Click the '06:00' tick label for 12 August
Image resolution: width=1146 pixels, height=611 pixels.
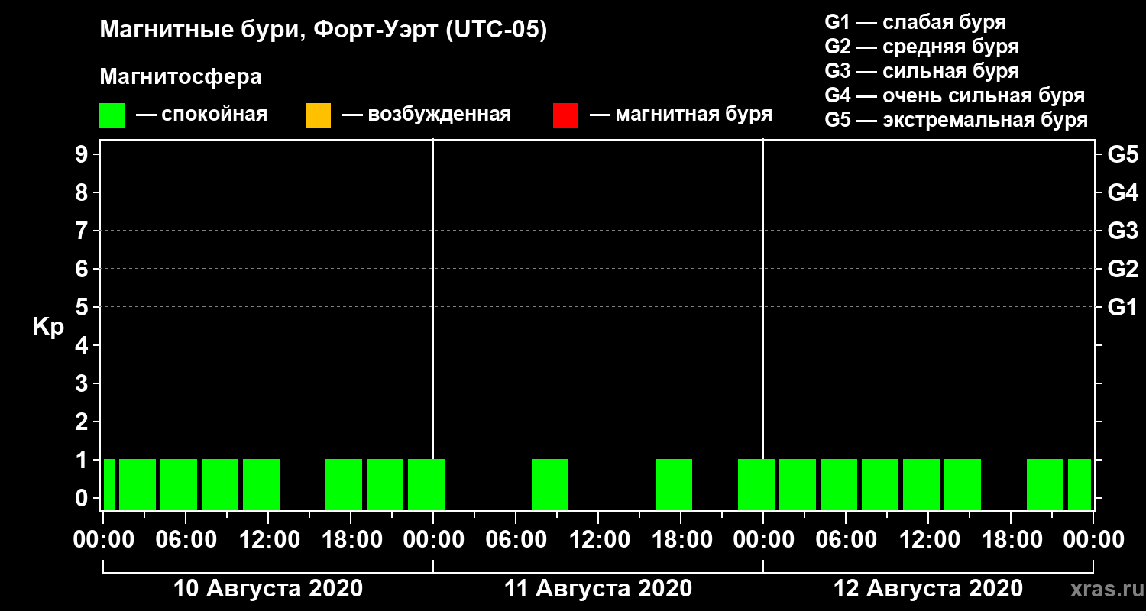[846, 540]
